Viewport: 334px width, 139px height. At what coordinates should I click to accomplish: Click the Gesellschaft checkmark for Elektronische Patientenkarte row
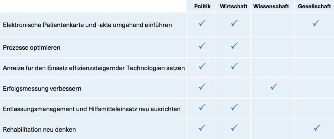[x=316, y=24]
